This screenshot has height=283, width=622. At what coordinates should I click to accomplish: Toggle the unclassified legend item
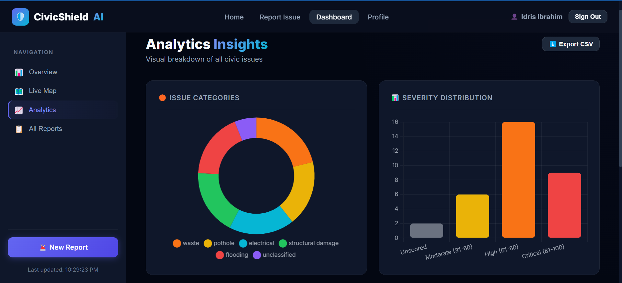pos(274,255)
